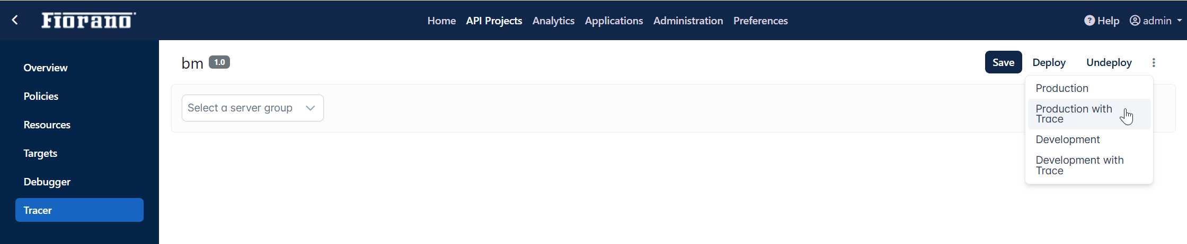Click the Help question mark icon
Screen dimensions: 1187x244
pyautogui.click(x=1089, y=21)
